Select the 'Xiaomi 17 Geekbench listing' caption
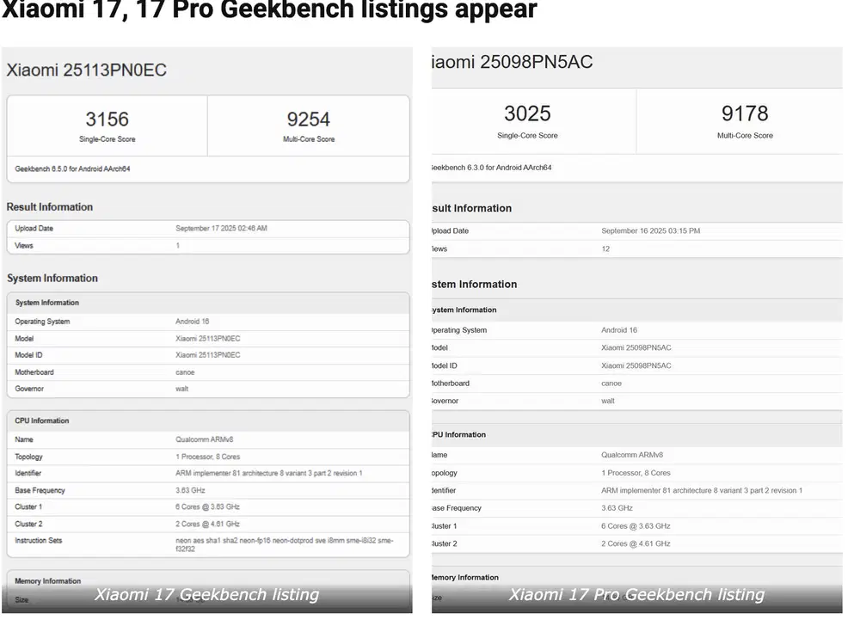 tap(206, 594)
